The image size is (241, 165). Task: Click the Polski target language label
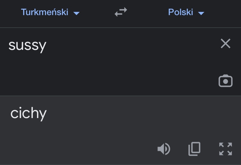tap(181, 12)
